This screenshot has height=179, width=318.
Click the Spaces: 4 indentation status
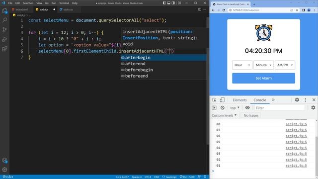137,177
